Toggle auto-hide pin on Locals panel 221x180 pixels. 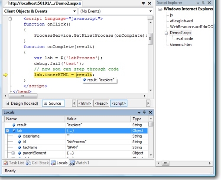(x=144, y=112)
